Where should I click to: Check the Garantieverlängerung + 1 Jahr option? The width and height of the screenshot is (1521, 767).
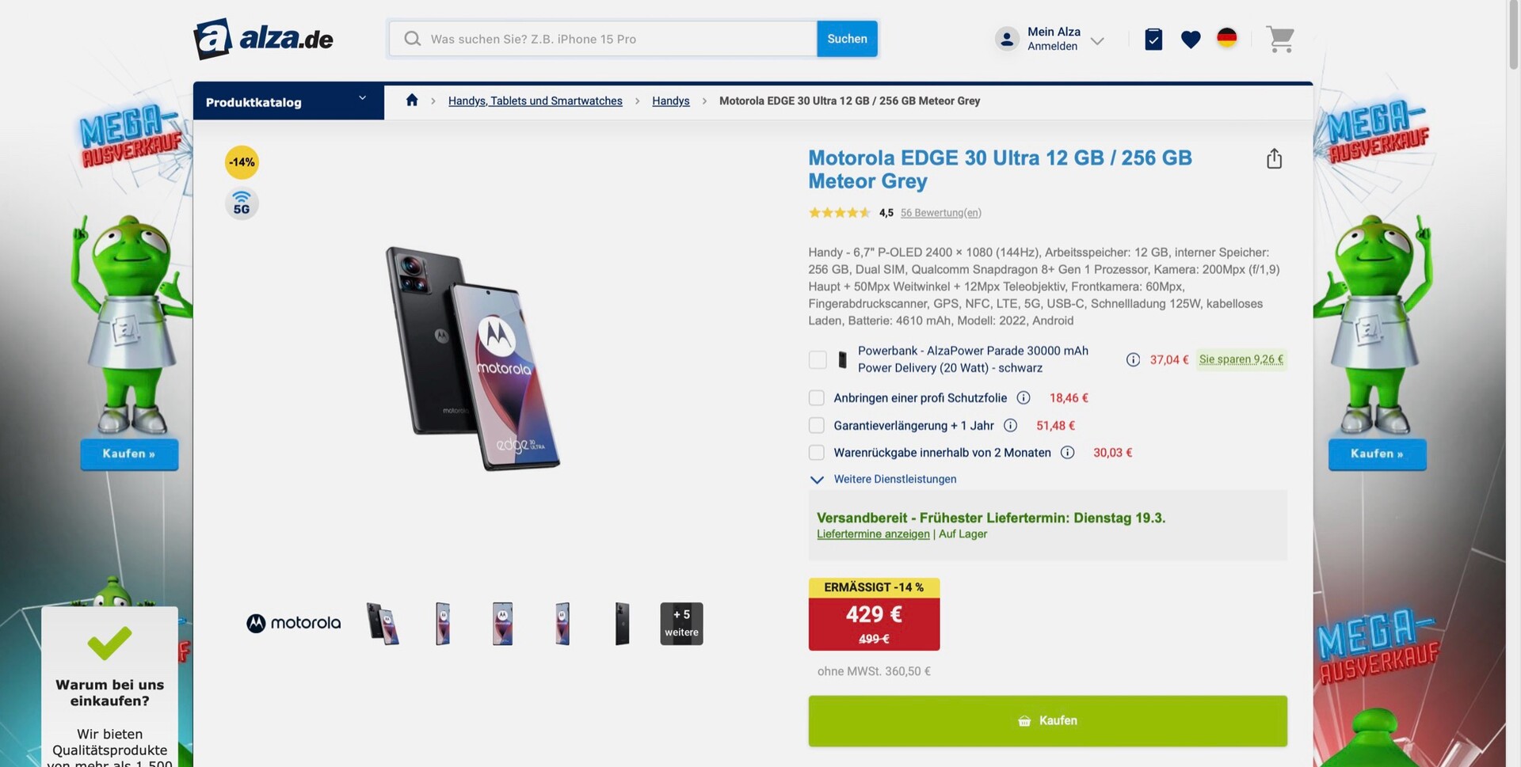coord(817,426)
